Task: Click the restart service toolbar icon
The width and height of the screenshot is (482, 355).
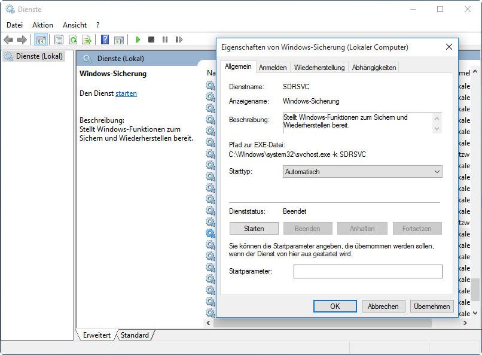Action: 179,40
